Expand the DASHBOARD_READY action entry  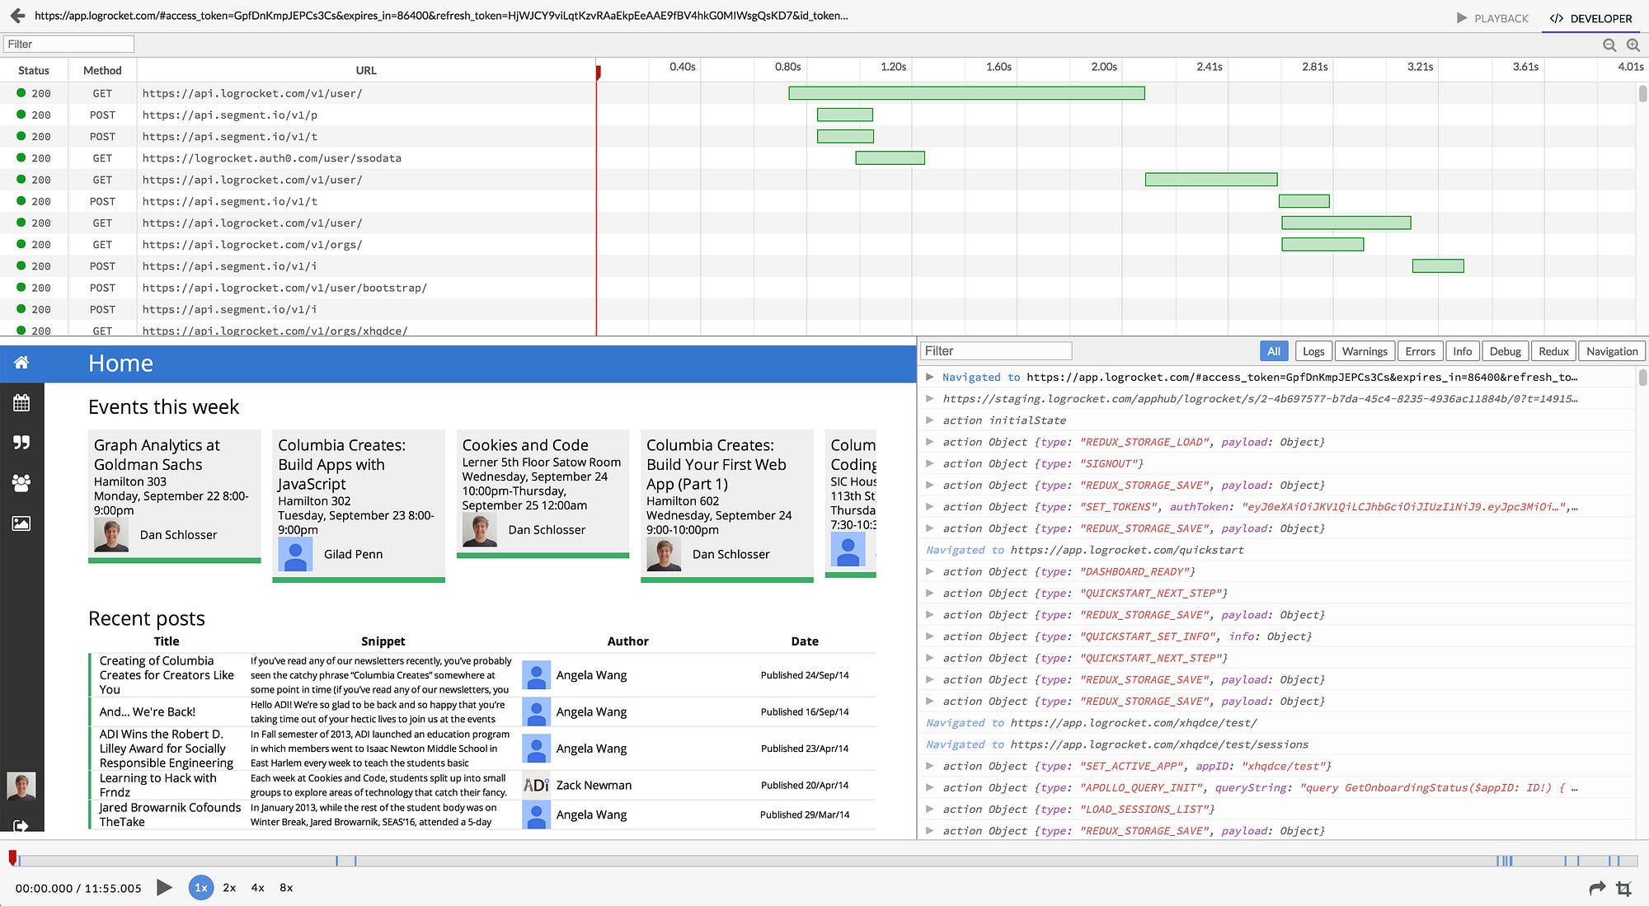(x=930, y=571)
